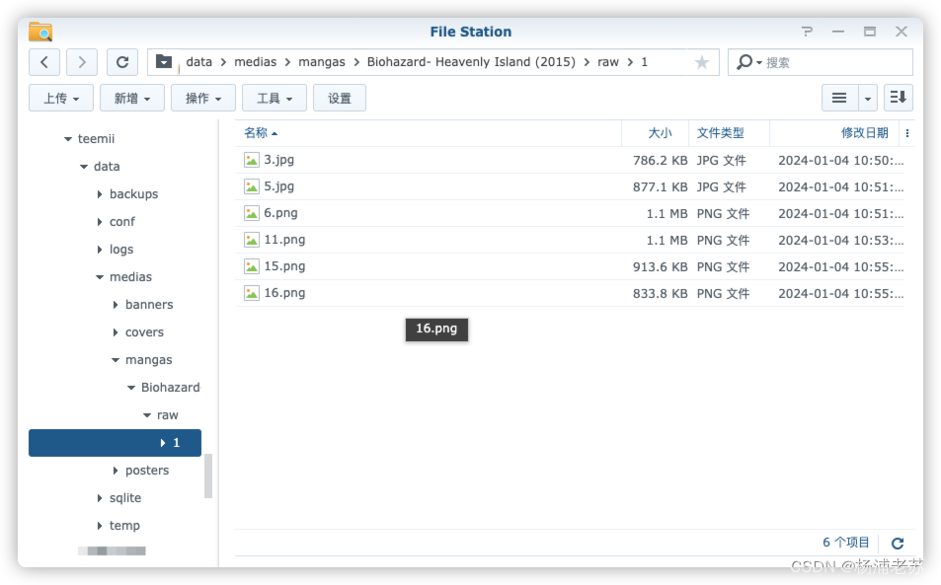Open view mode dropdown arrow
The width and height of the screenshot is (941, 585).
click(x=868, y=98)
